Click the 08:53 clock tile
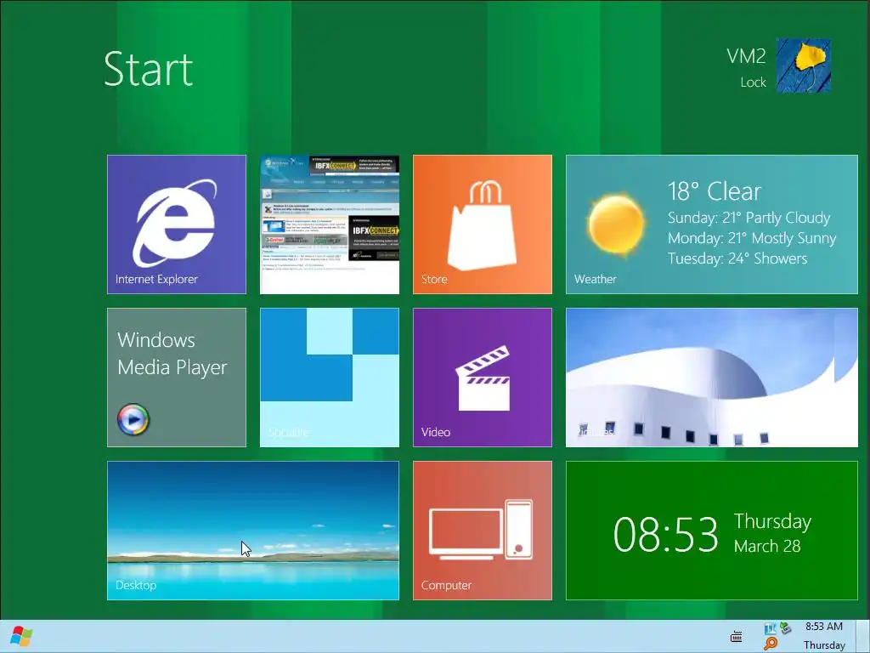Image resolution: width=870 pixels, height=653 pixels. pyautogui.click(x=712, y=531)
